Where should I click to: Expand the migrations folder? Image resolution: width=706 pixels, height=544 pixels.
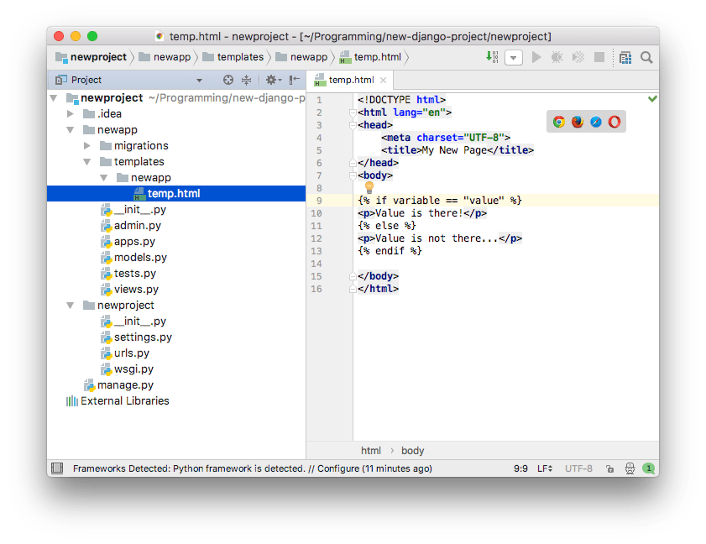click(x=86, y=146)
